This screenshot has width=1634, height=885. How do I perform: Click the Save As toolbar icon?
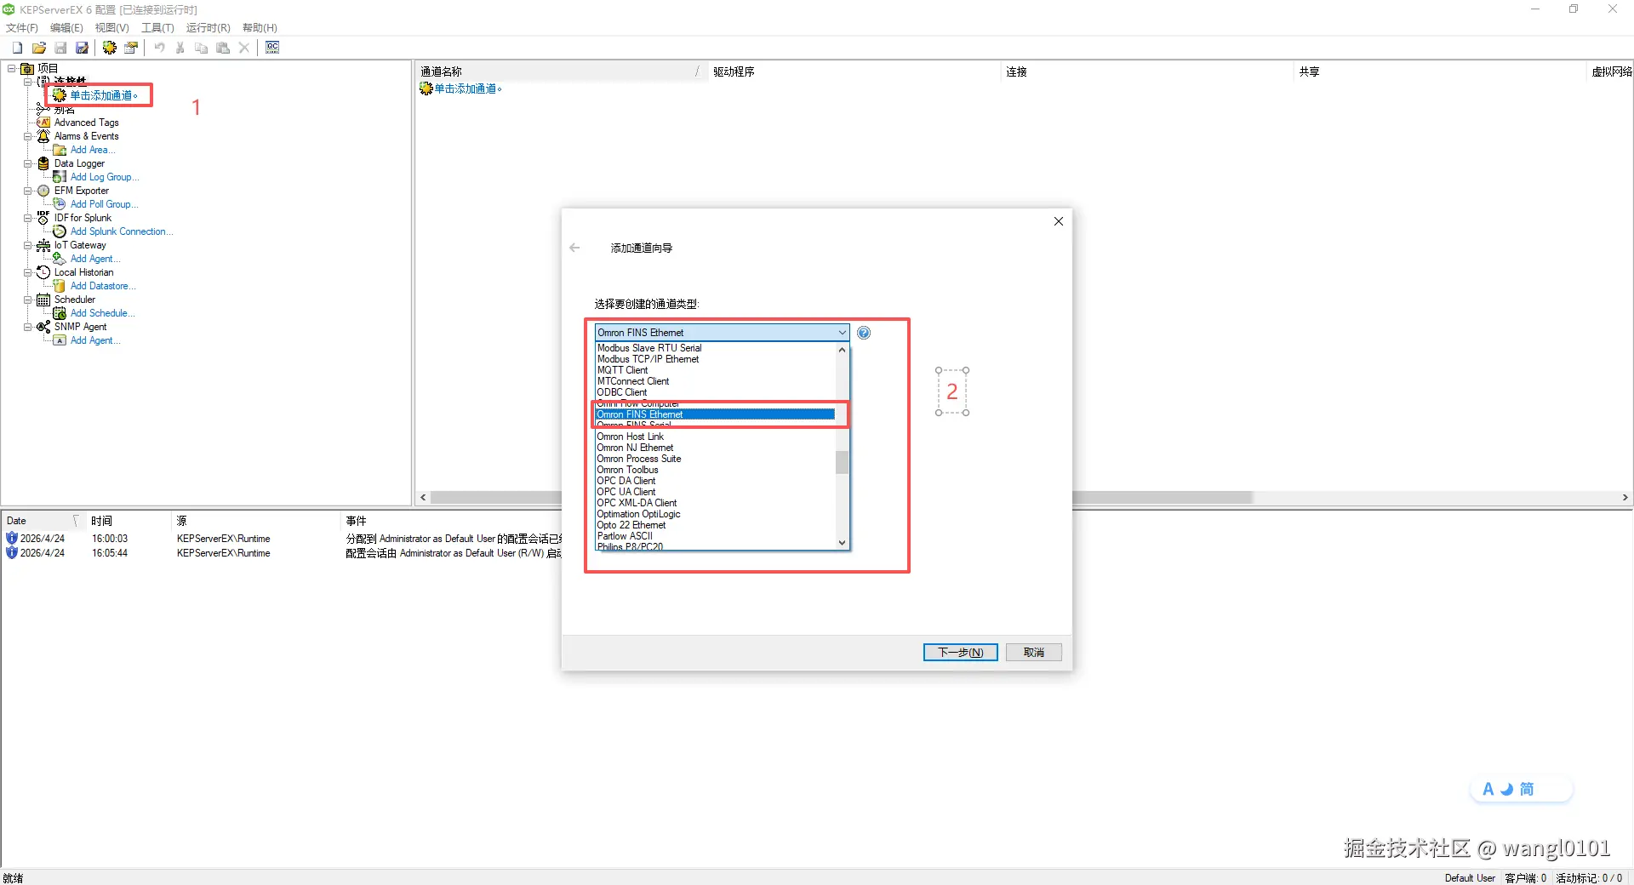tap(82, 48)
